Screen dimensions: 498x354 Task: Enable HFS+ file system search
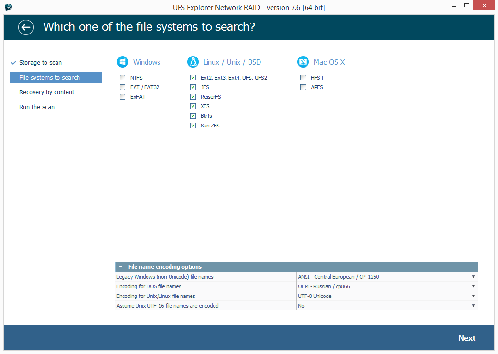pyautogui.click(x=303, y=78)
